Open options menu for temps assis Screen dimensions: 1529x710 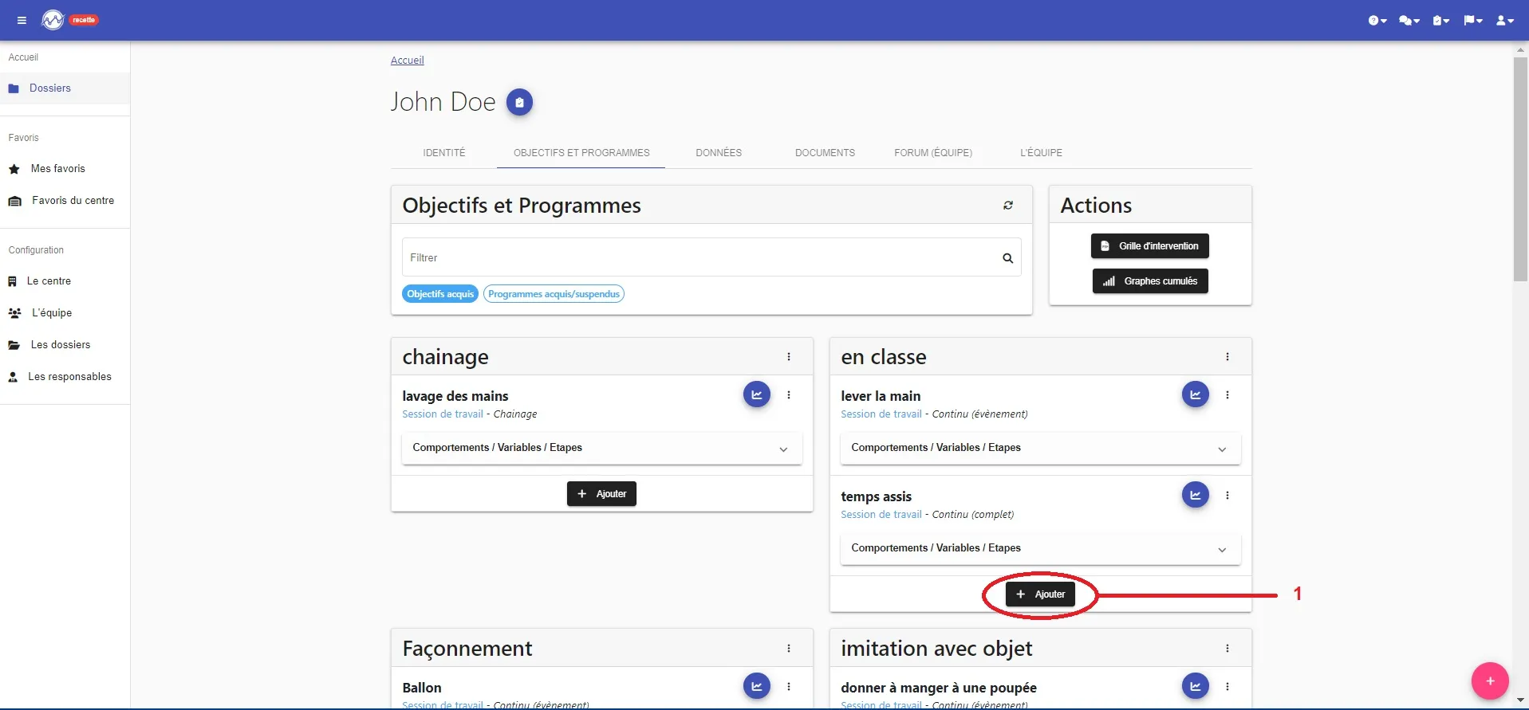click(1228, 496)
